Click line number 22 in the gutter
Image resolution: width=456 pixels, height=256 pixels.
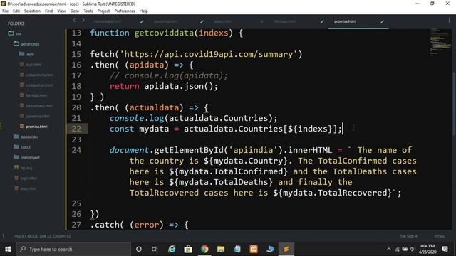tap(76, 129)
